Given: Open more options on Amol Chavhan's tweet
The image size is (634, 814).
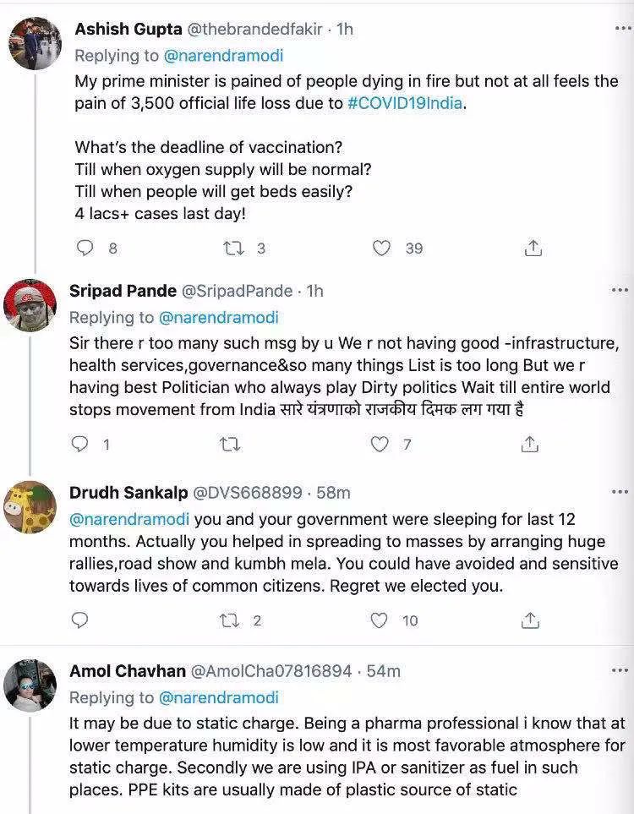Looking at the screenshot, I should pyautogui.click(x=620, y=670).
